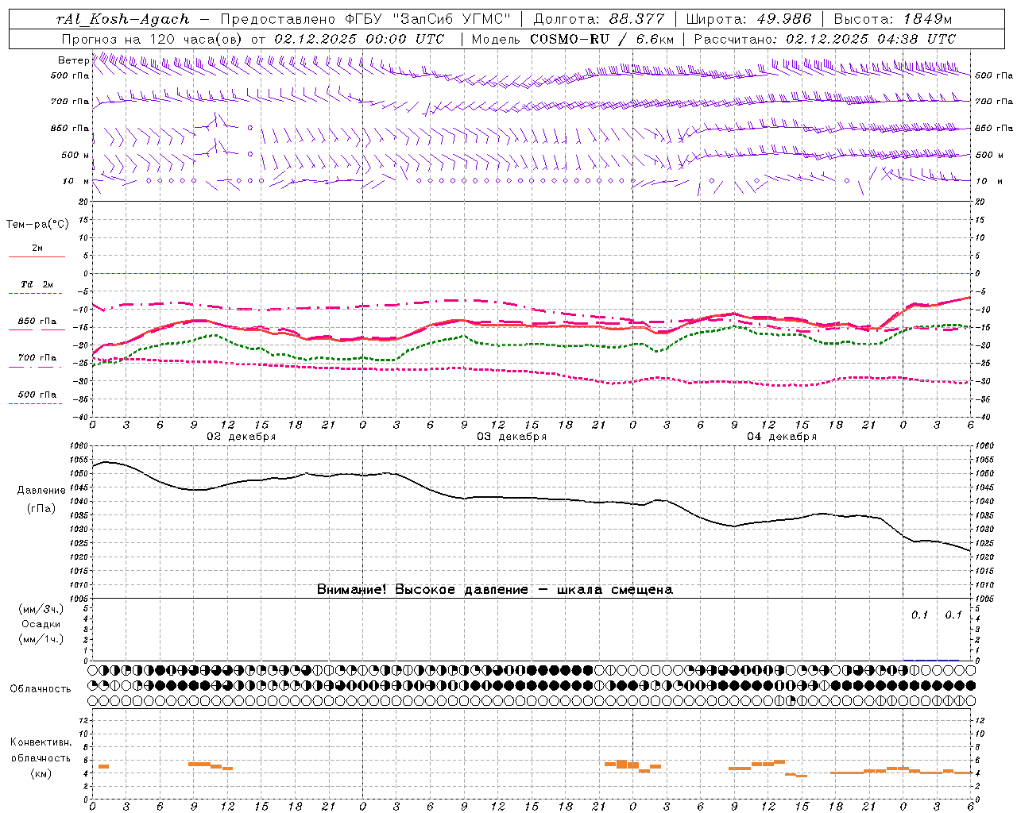The height and width of the screenshot is (813, 1017).
Task: Click the Осадки precipitation label
Action: tap(41, 624)
